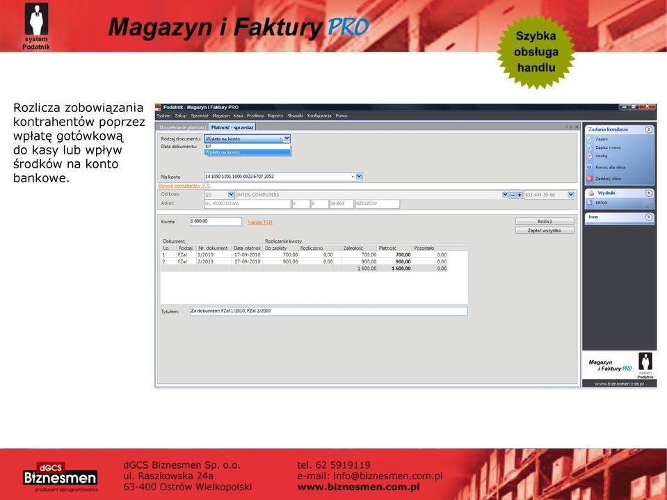Viewport: 667px width, 500px height.
Task: Switch to the Uzupełnianie płatności tab
Action: point(182,127)
